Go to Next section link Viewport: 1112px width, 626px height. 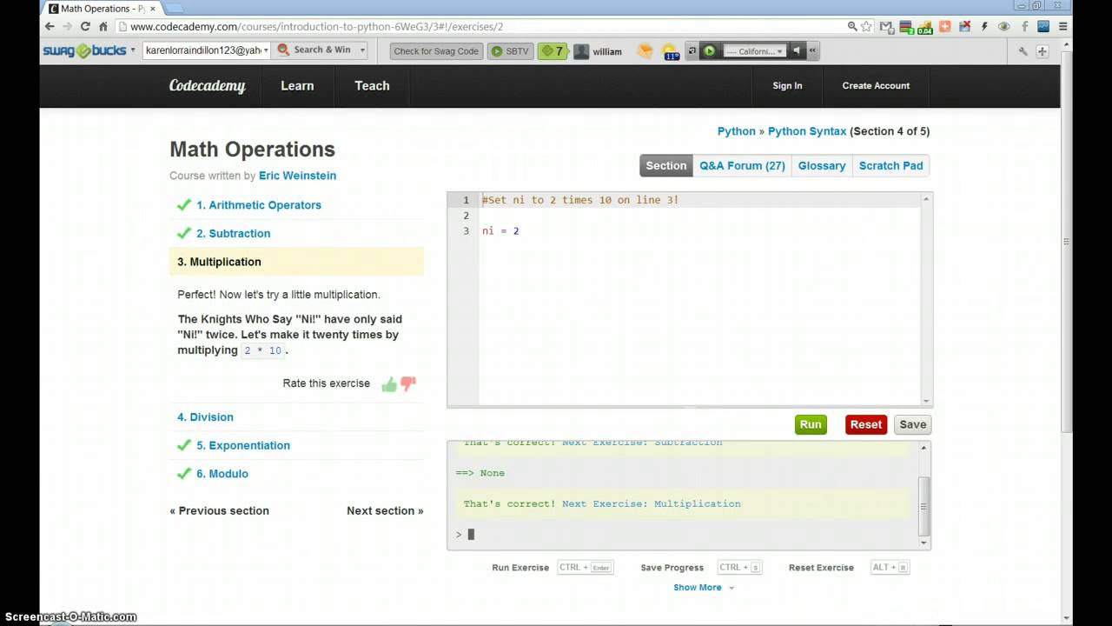click(385, 511)
